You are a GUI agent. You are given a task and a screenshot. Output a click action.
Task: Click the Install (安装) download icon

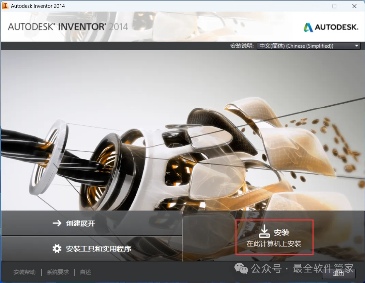pos(264,231)
